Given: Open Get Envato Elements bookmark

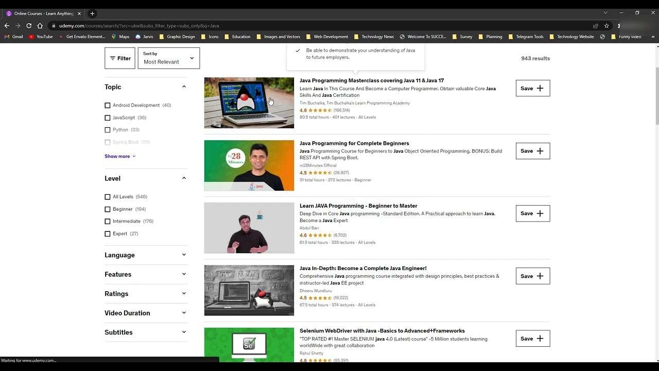Looking at the screenshot, I should 82,37.
